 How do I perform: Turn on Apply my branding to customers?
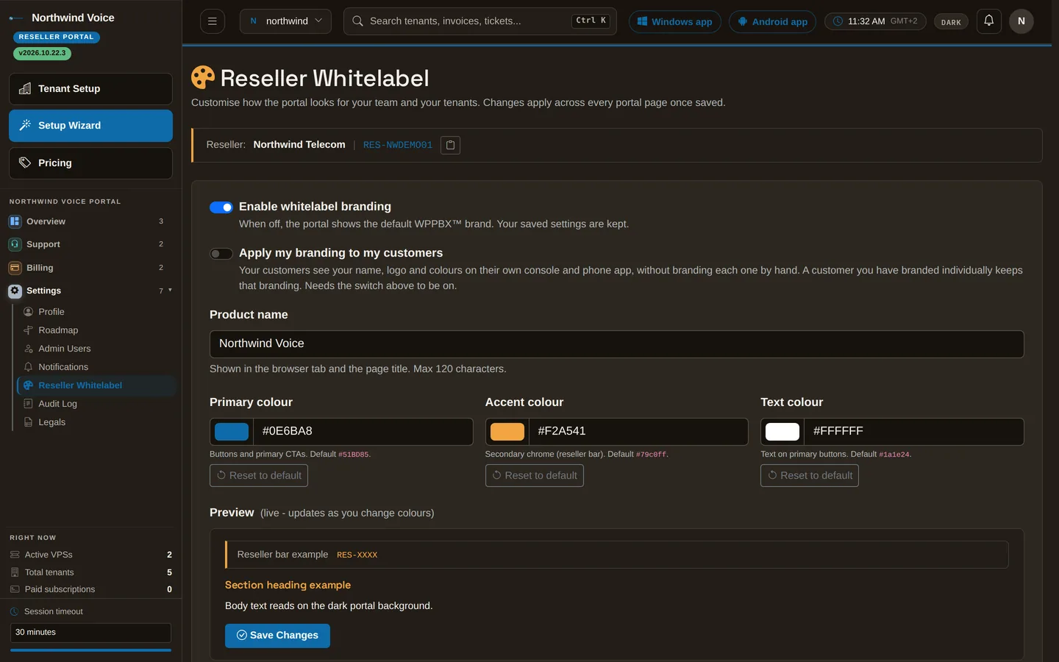pos(221,254)
